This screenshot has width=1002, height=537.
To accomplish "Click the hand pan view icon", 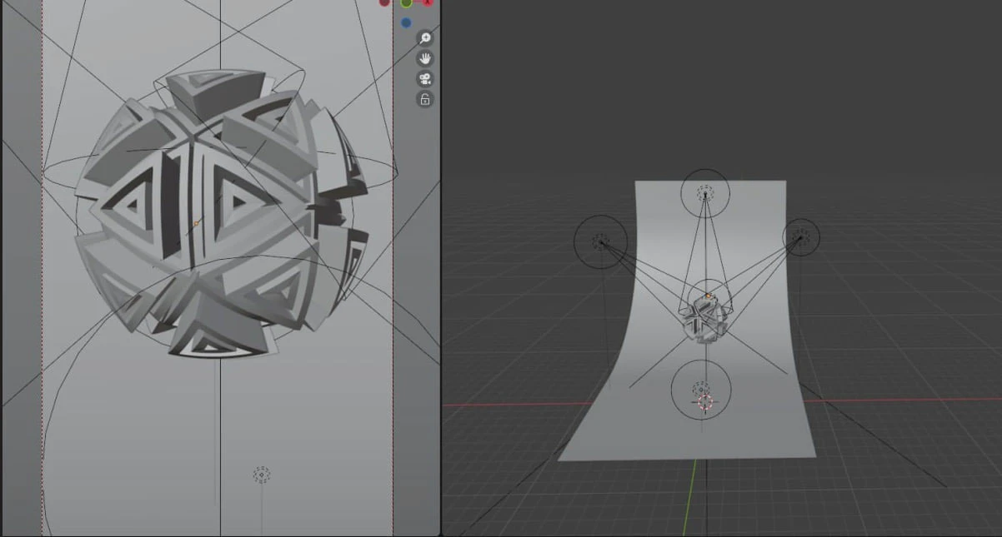I will point(425,58).
